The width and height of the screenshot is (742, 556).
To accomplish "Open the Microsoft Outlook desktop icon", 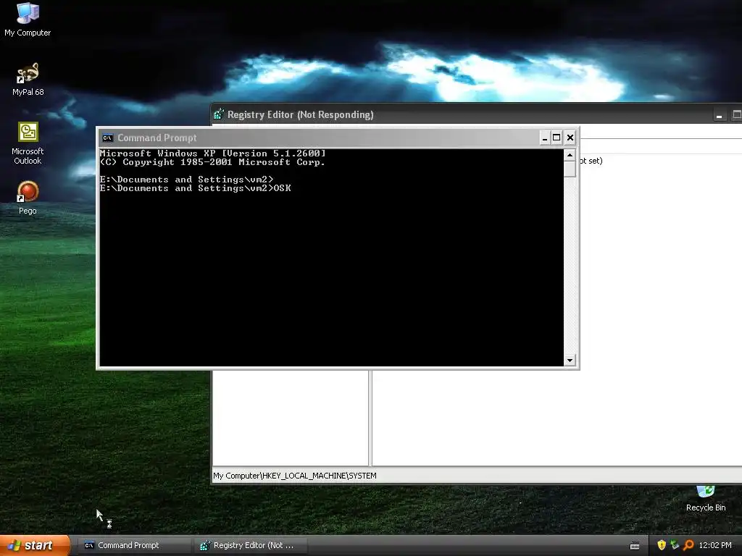I will pos(28,143).
